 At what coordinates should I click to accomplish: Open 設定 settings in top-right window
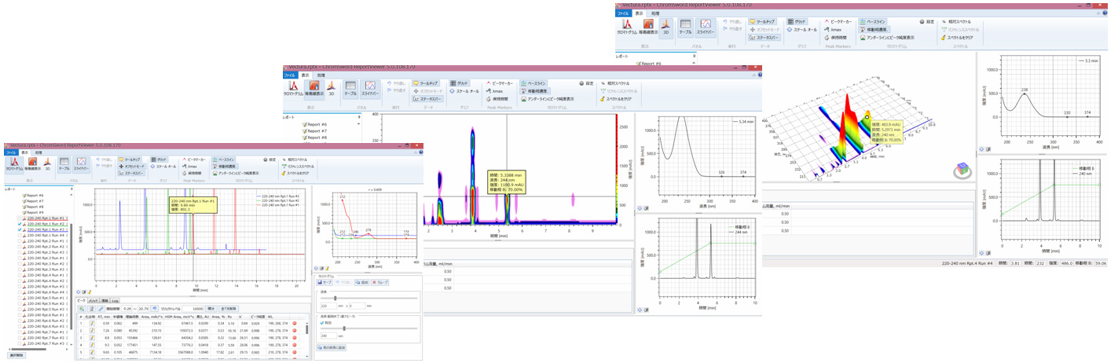coord(927,21)
